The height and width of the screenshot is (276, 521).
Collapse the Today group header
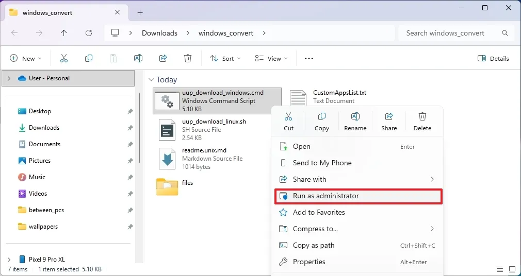[151, 80]
